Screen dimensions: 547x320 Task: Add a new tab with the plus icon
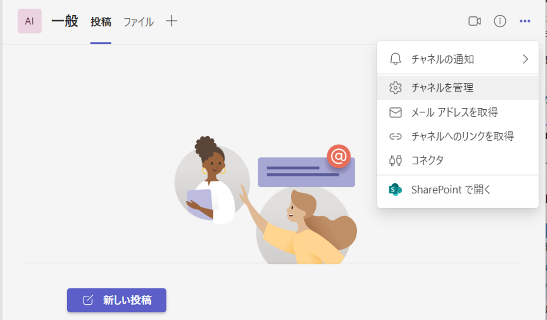172,21
